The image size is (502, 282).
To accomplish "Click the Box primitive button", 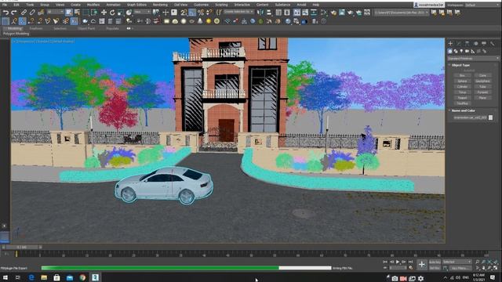I will pos(462,76).
